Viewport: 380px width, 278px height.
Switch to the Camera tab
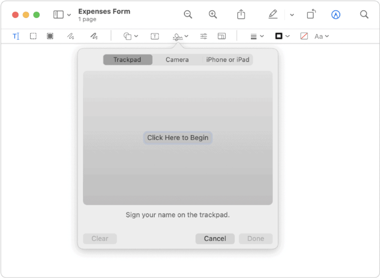[177, 60]
